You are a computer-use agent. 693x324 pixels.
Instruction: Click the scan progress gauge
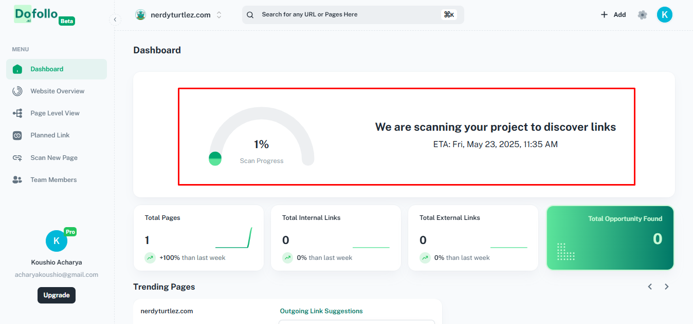(262, 136)
